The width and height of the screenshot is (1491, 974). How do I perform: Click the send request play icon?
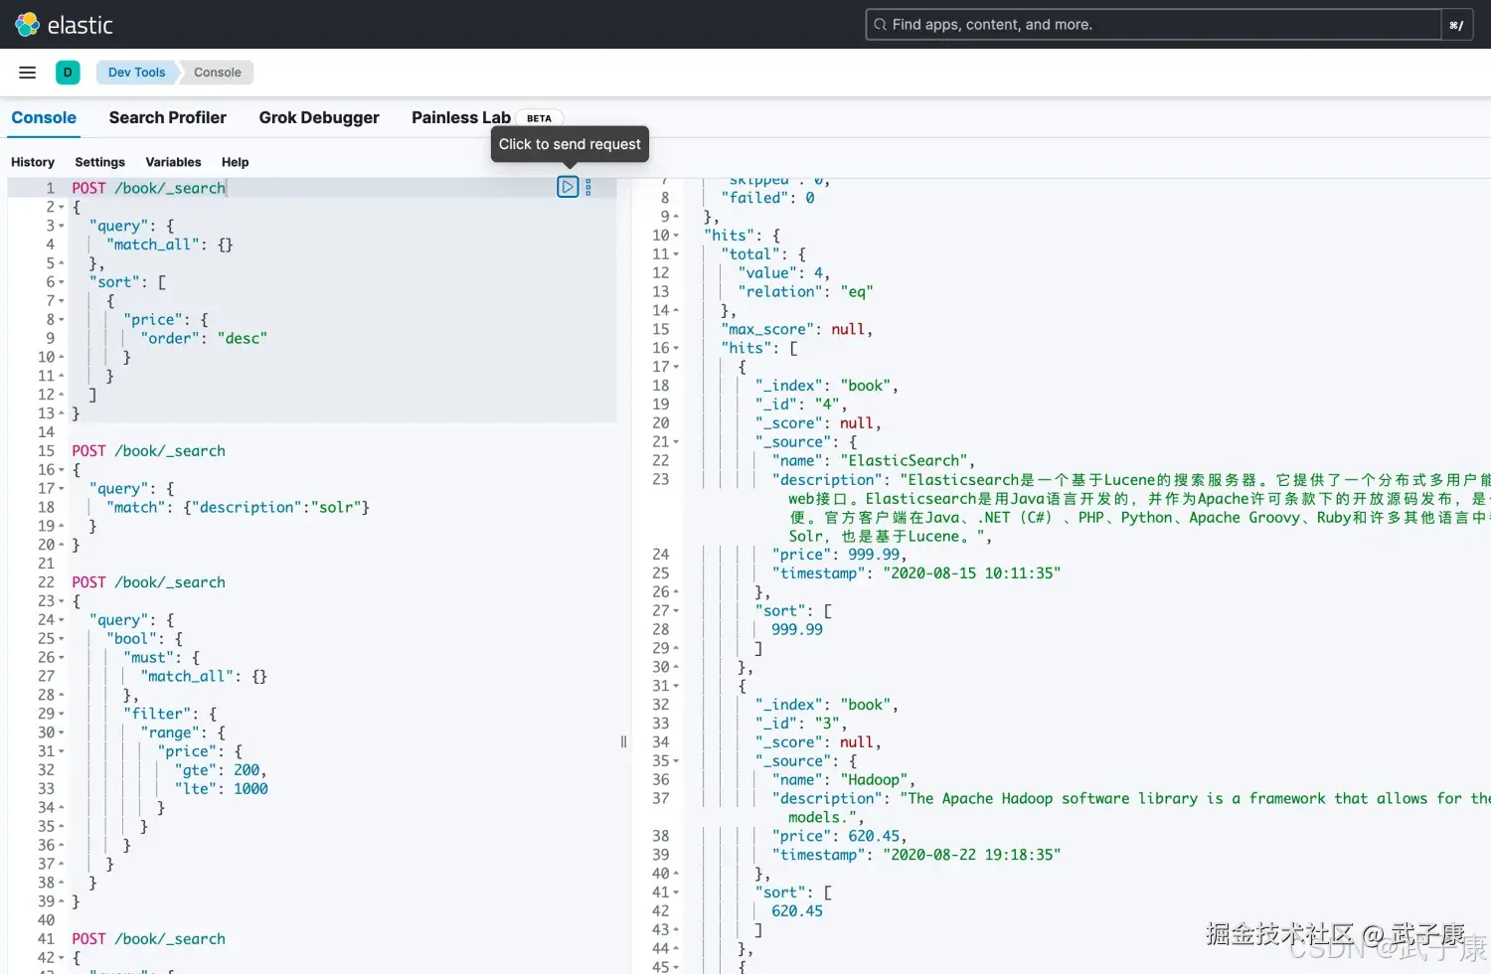pos(567,187)
